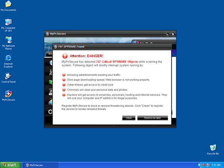Click the Clean button
Screen dimensions: 224x168
tap(129, 118)
